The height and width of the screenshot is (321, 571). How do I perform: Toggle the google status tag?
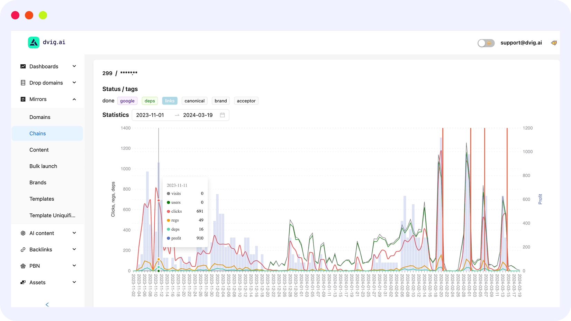[127, 101]
